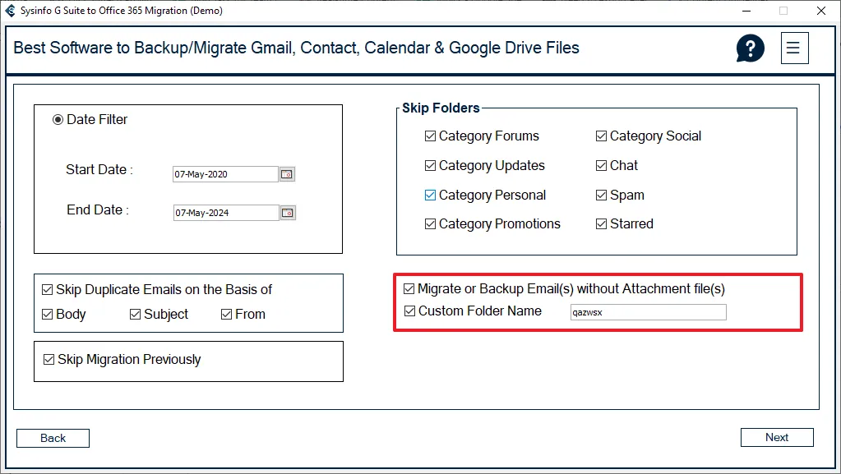Screen dimensions: 841x474
Task: Toggle the Spam checkbox
Action: (x=601, y=196)
